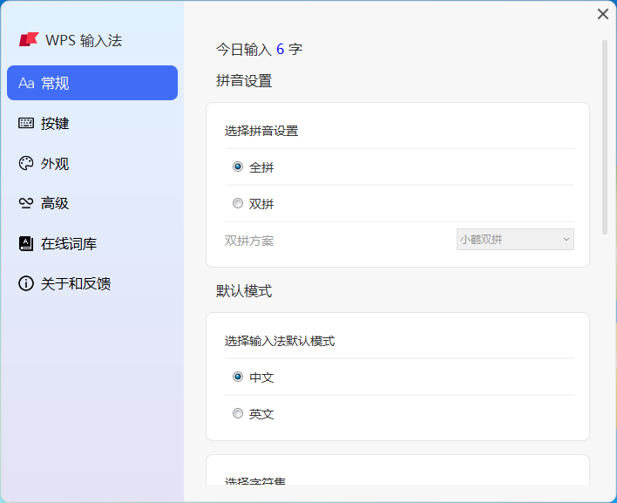Viewport: 617px width, 503px height.
Task: Click the WPS 输入法 title text
Action: pos(84,40)
